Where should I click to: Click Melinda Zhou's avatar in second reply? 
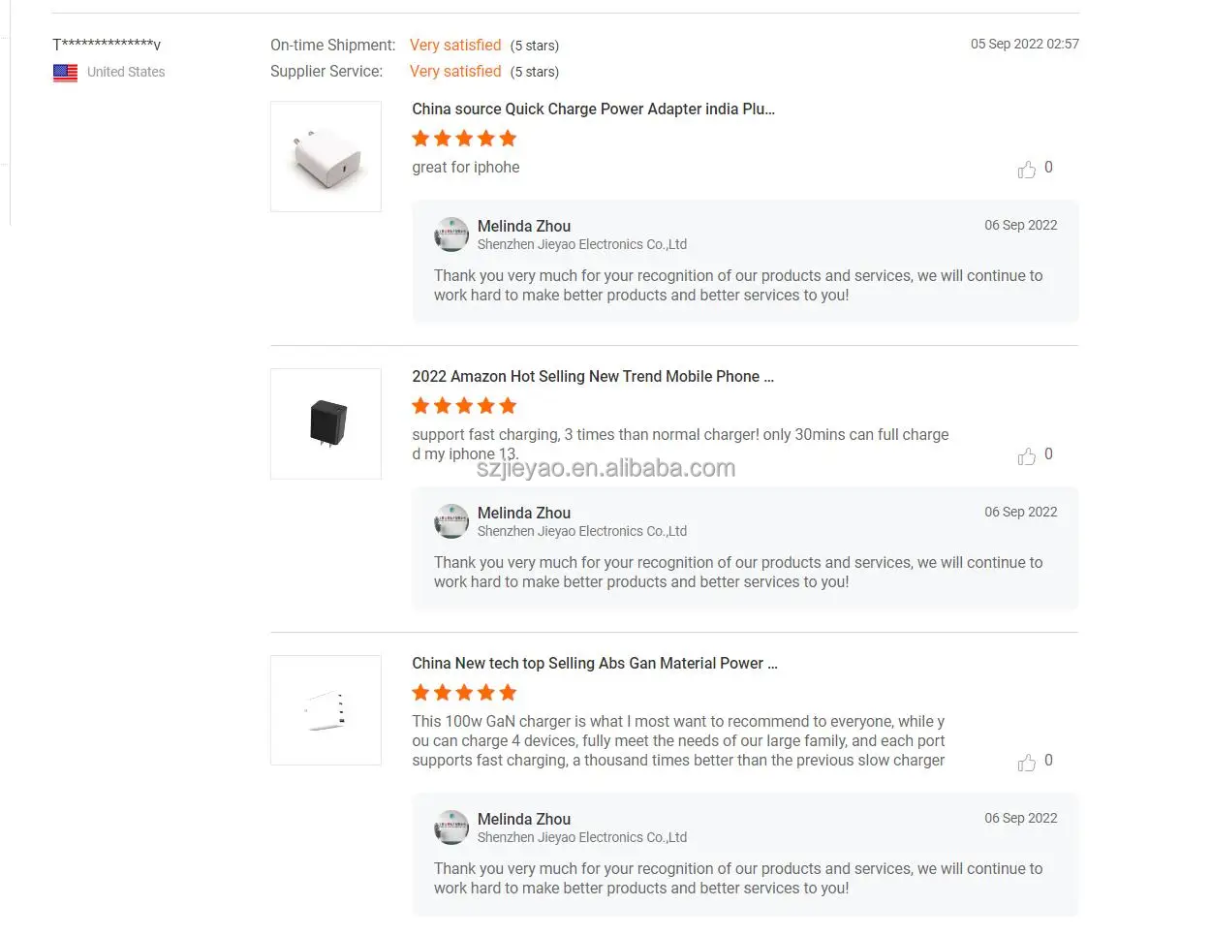[x=451, y=521]
